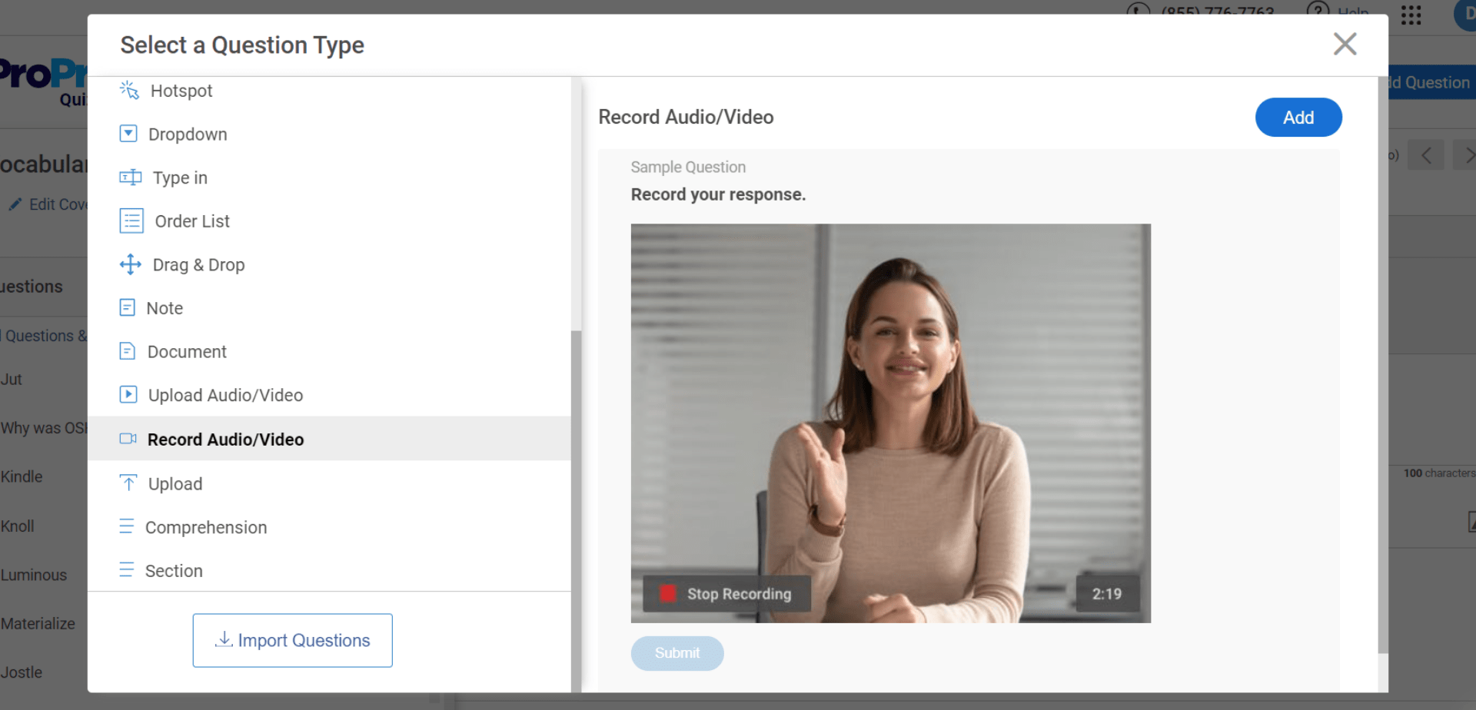Choose Comprehension from the question list

205,528
